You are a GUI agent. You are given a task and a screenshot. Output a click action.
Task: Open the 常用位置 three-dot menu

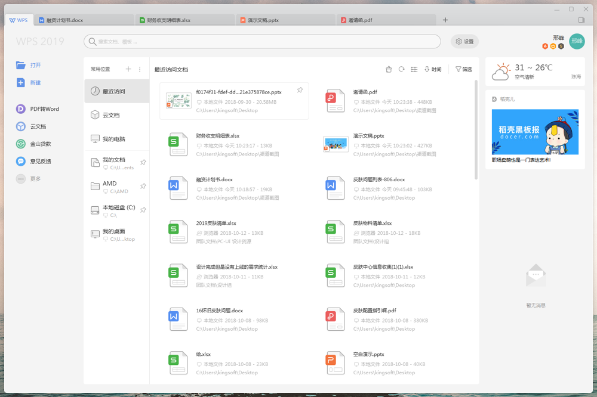(140, 69)
